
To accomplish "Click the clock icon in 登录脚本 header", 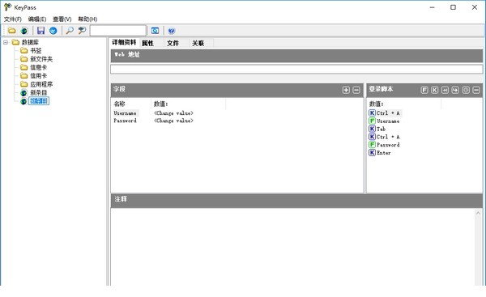I will [x=466, y=90].
